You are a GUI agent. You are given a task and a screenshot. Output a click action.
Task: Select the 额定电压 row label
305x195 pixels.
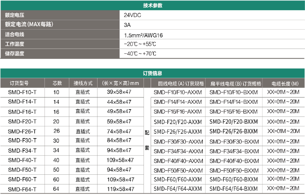14,15
